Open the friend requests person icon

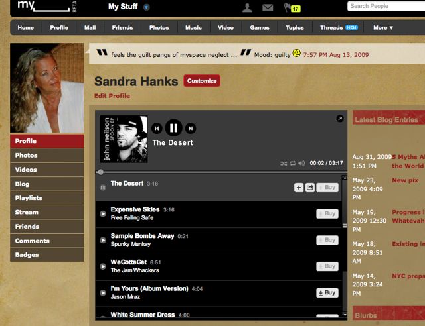tap(247, 7)
